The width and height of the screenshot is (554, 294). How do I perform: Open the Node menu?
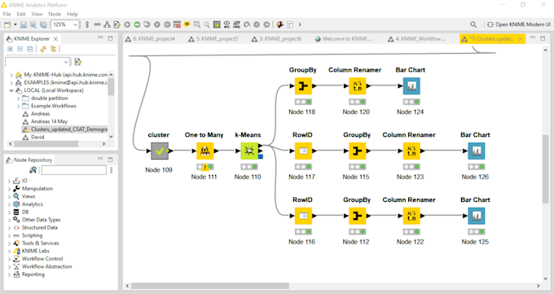55,14
